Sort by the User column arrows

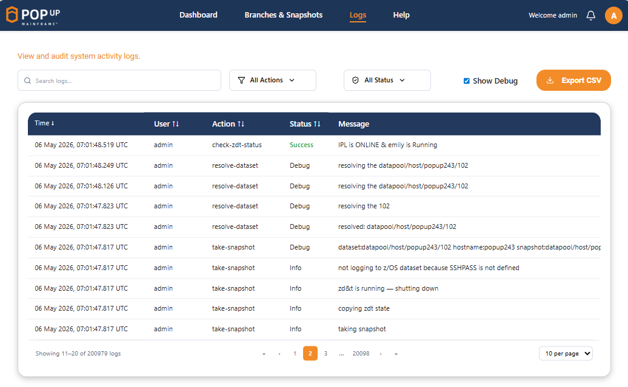[x=175, y=124]
